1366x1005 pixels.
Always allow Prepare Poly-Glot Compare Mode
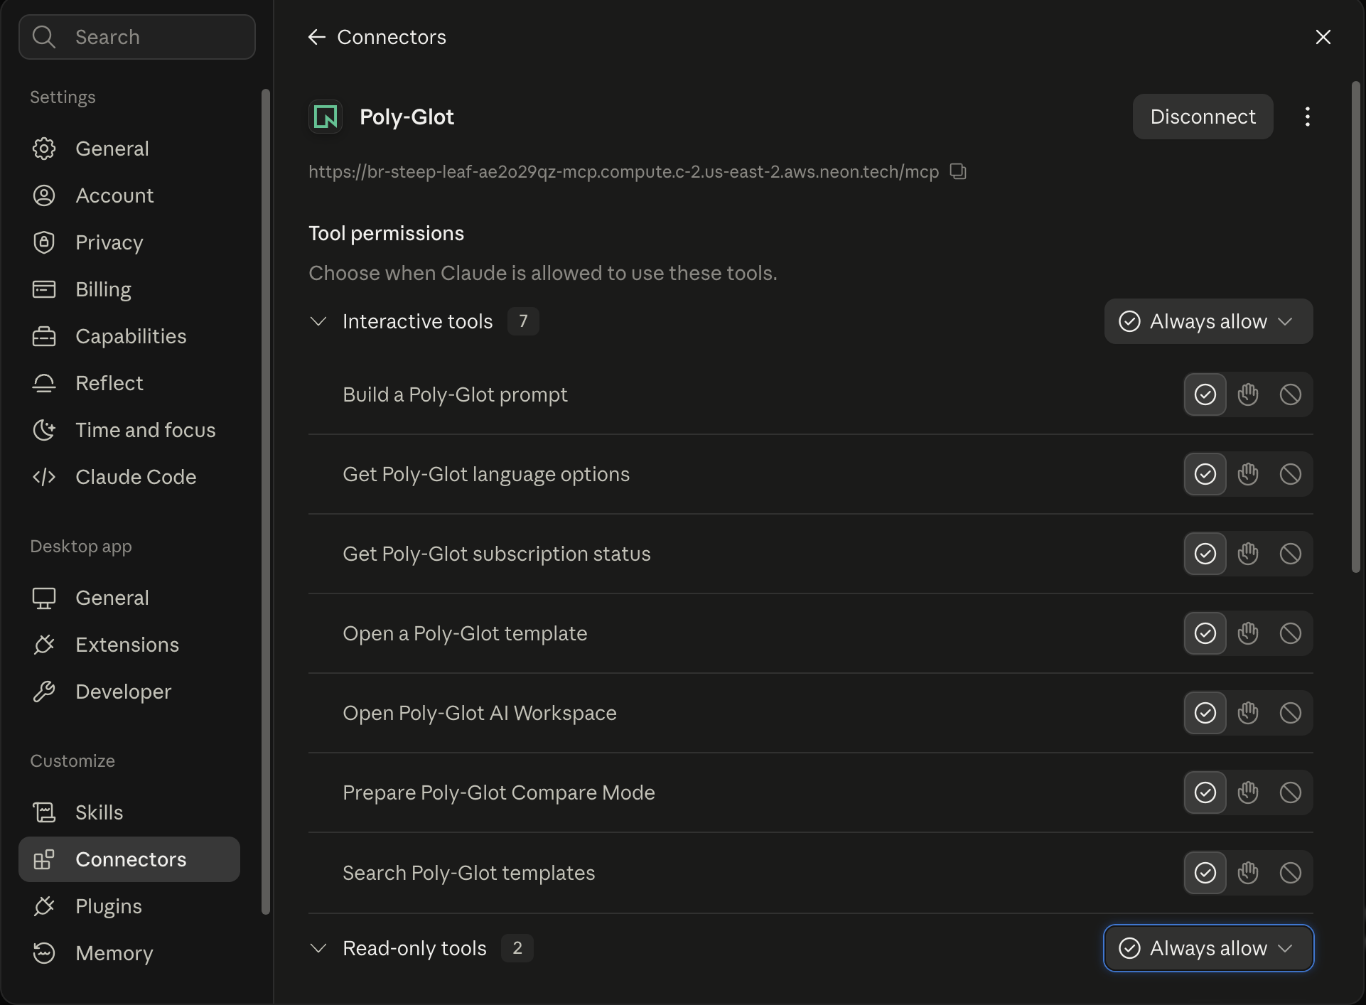(1205, 792)
